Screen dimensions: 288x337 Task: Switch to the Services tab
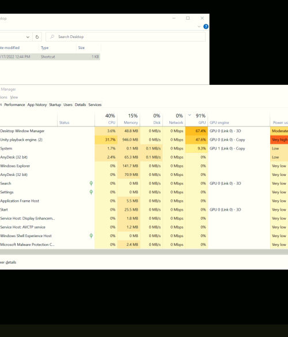pos(95,104)
